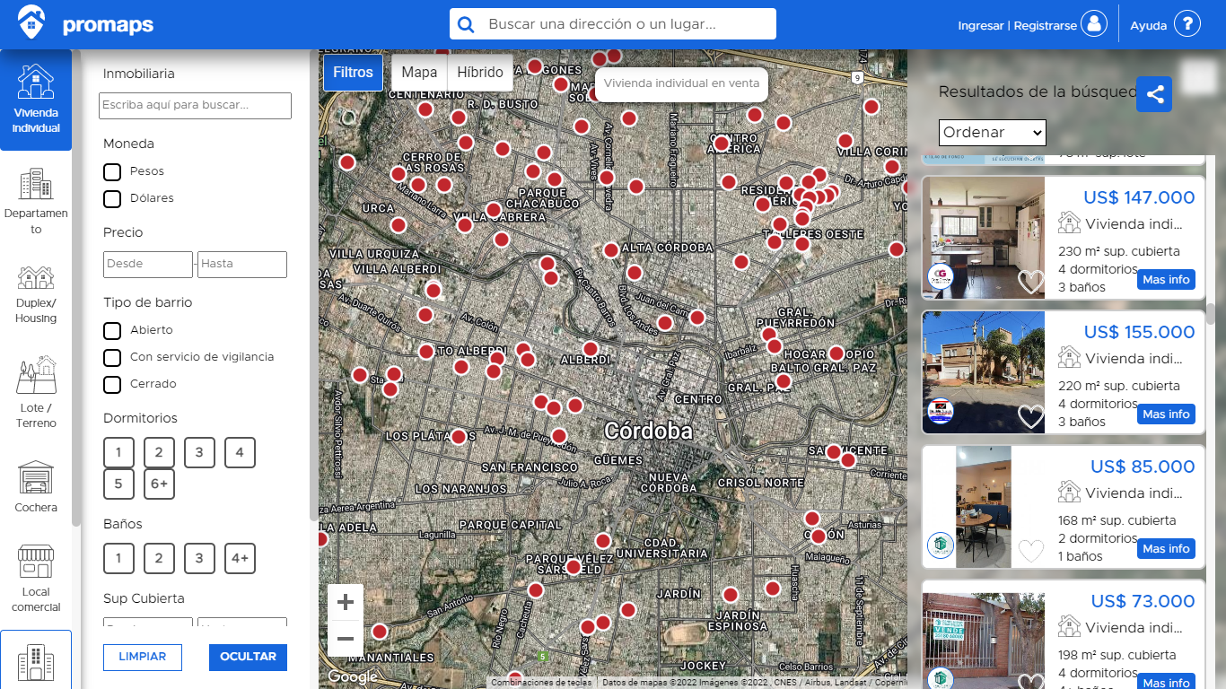Open the US$ 85.000 listing photo
The height and width of the screenshot is (689, 1226).
click(984, 507)
